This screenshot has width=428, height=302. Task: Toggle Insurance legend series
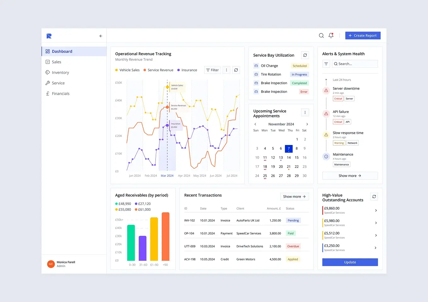187,70
